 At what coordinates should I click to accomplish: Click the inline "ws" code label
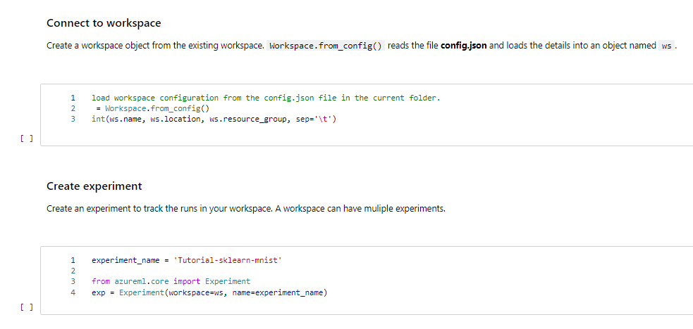(x=667, y=46)
